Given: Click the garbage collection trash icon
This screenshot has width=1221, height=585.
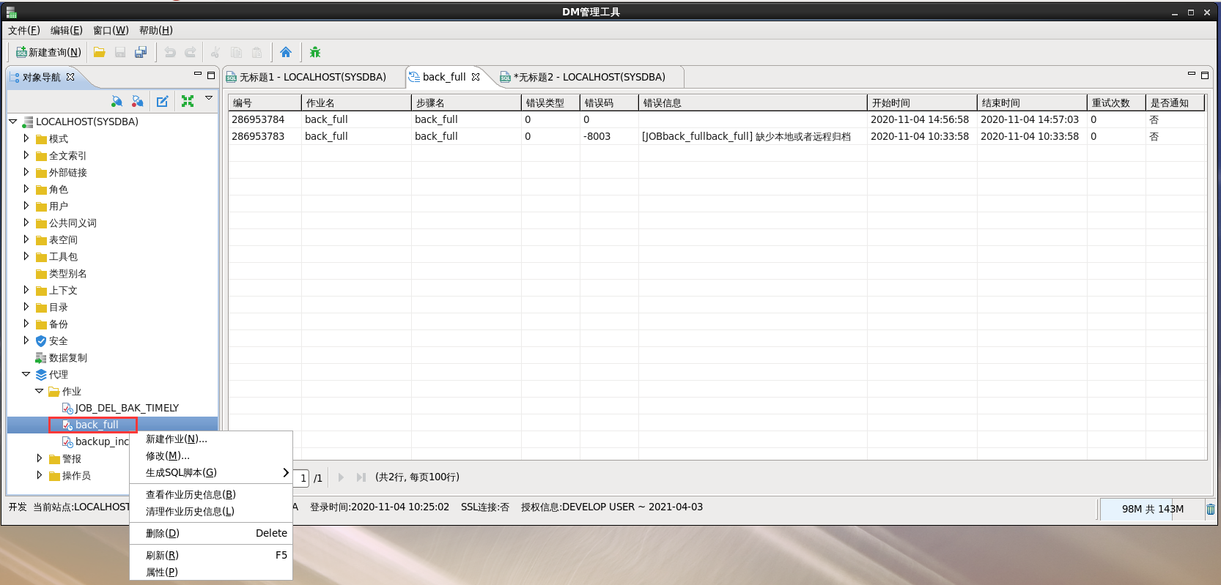Looking at the screenshot, I should (1211, 509).
